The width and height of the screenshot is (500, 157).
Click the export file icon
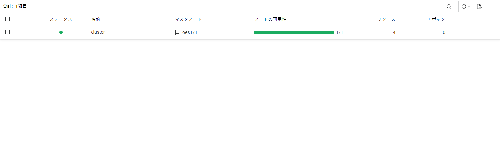pyautogui.click(x=479, y=6)
